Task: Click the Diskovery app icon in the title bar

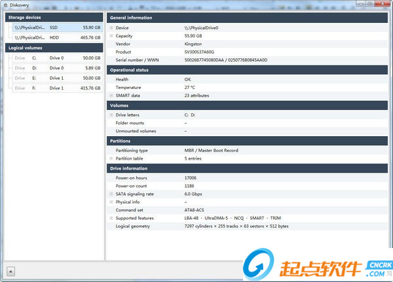Action: tap(5, 5)
